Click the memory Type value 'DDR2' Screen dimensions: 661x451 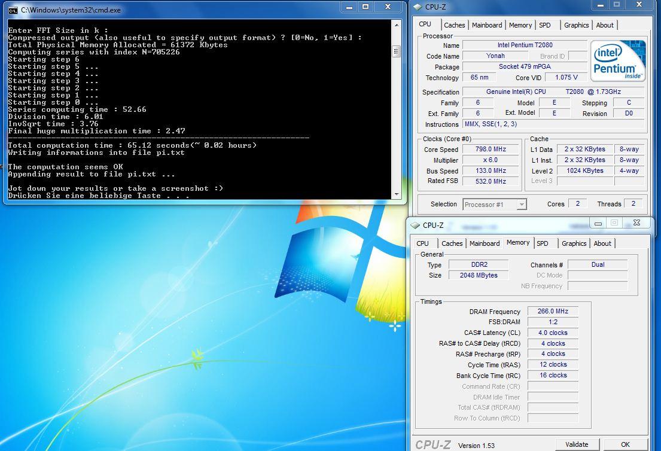(x=479, y=265)
